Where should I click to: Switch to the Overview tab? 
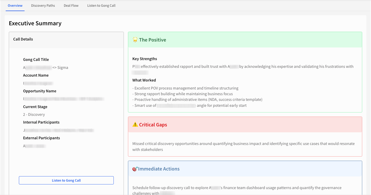pos(15,5)
